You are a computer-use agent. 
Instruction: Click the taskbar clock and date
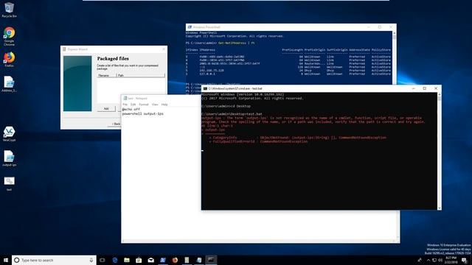pyautogui.click(x=451, y=260)
